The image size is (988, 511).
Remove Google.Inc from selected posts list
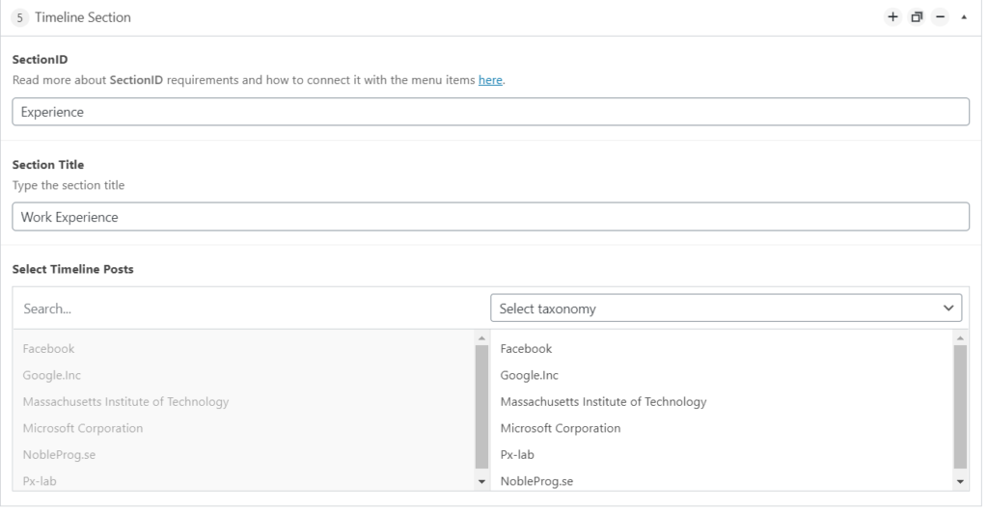pyautogui.click(x=530, y=375)
